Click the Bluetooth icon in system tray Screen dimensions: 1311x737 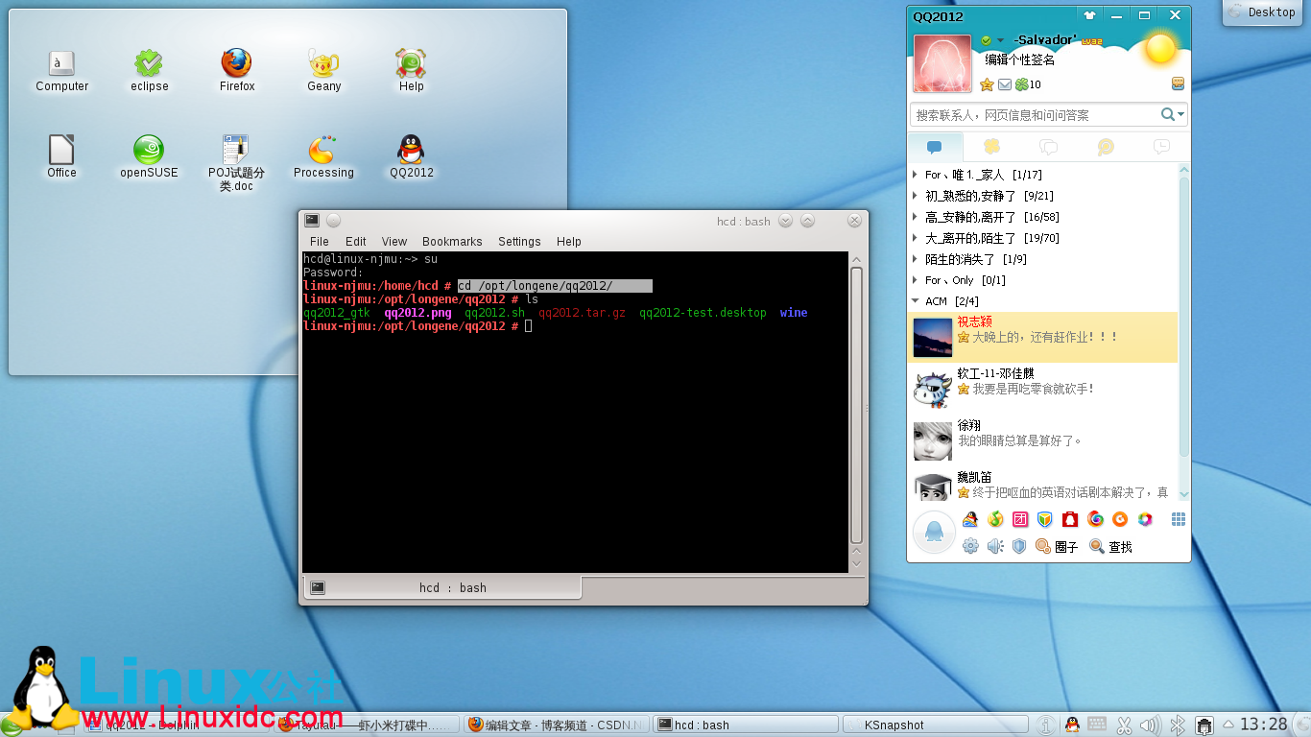pyautogui.click(x=1178, y=725)
